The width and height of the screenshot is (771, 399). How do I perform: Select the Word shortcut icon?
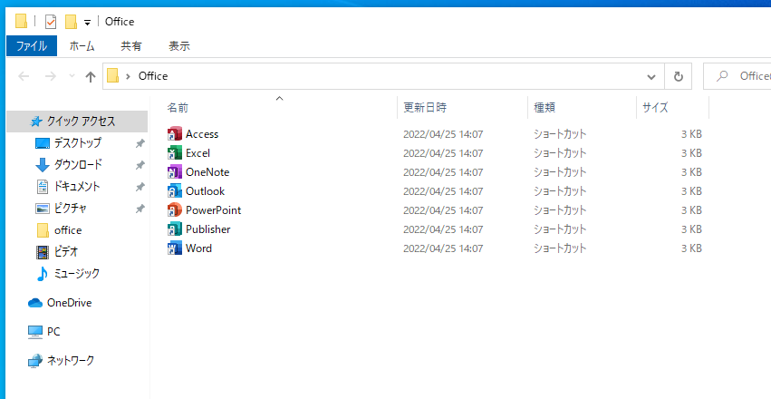click(175, 248)
